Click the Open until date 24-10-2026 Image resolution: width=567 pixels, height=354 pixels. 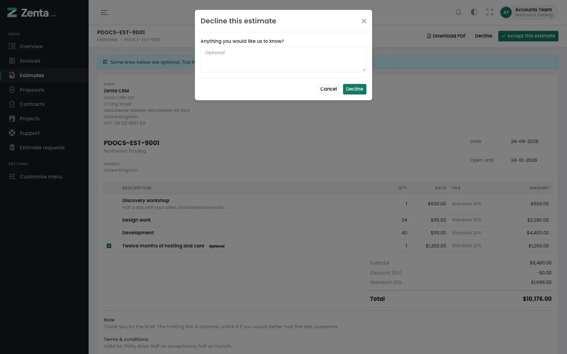click(x=524, y=160)
